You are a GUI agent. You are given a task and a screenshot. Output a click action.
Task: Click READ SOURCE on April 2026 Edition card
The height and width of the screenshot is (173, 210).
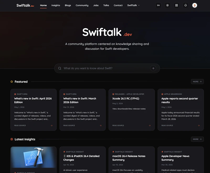click(20, 125)
